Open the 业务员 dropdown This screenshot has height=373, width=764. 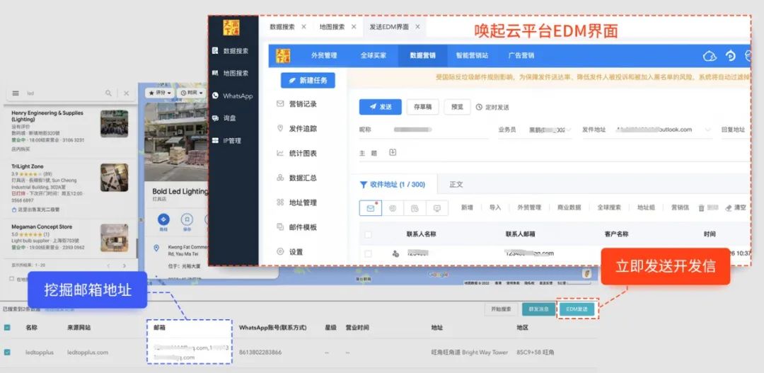click(x=550, y=130)
